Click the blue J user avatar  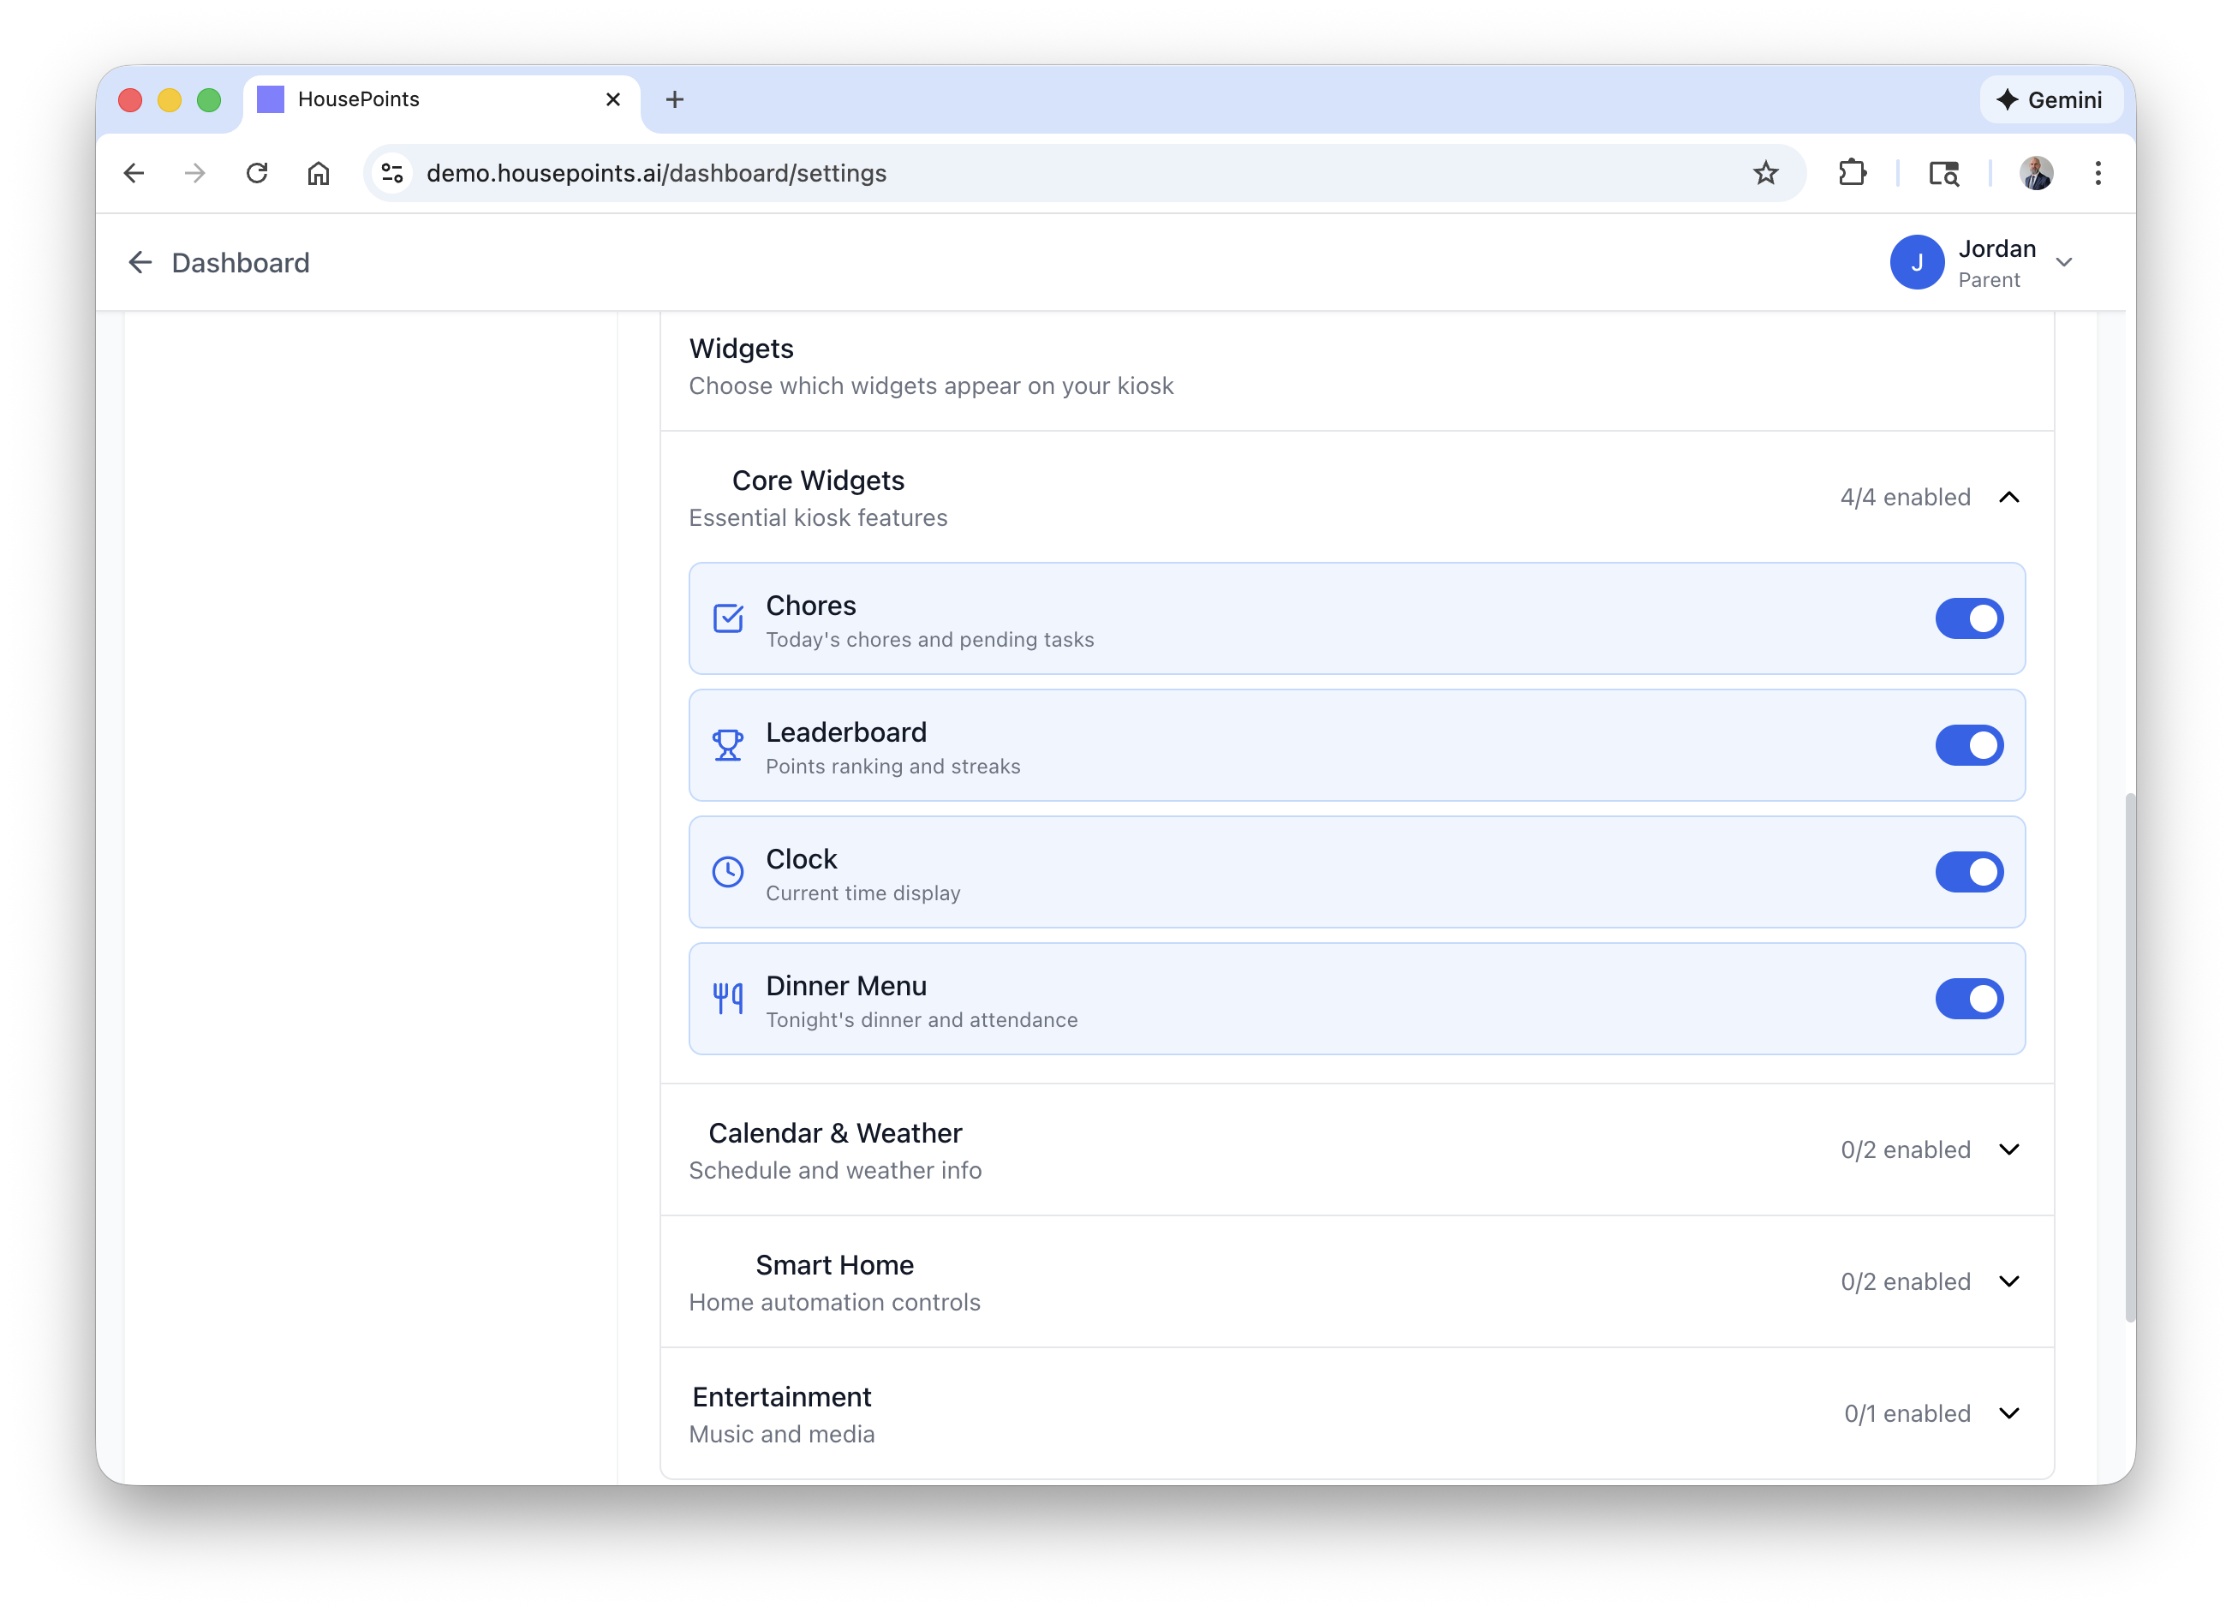point(1917,263)
